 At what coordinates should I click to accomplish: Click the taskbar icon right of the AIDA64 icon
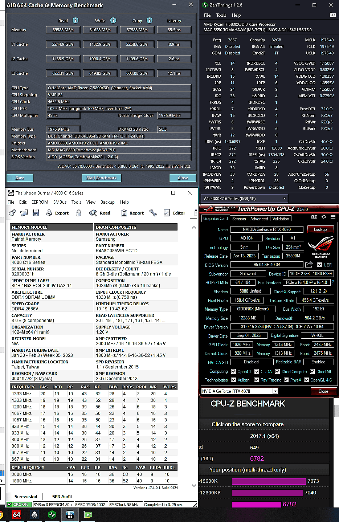pos(34,514)
